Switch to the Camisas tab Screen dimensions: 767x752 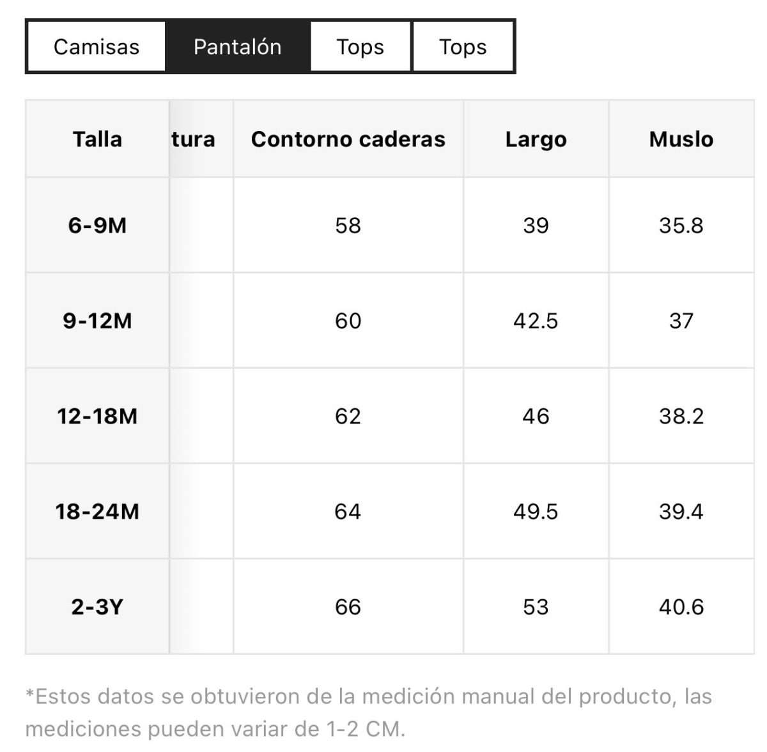point(97,47)
